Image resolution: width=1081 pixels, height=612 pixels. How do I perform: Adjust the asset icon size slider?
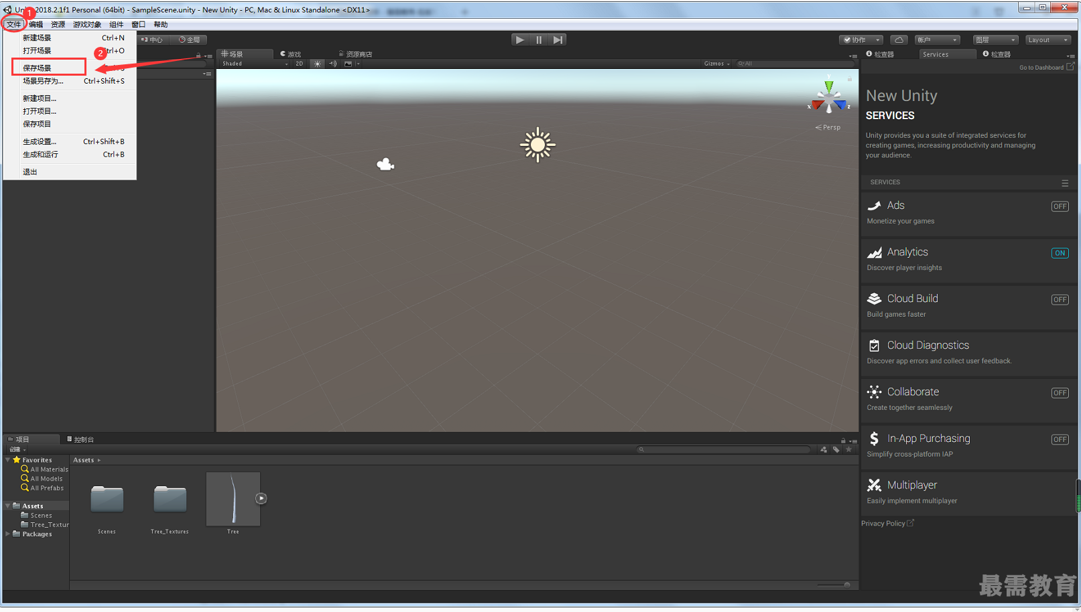(x=834, y=585)
